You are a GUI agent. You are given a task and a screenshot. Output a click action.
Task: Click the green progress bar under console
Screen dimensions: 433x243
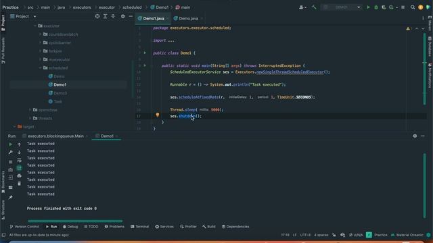tap(75, 221)
